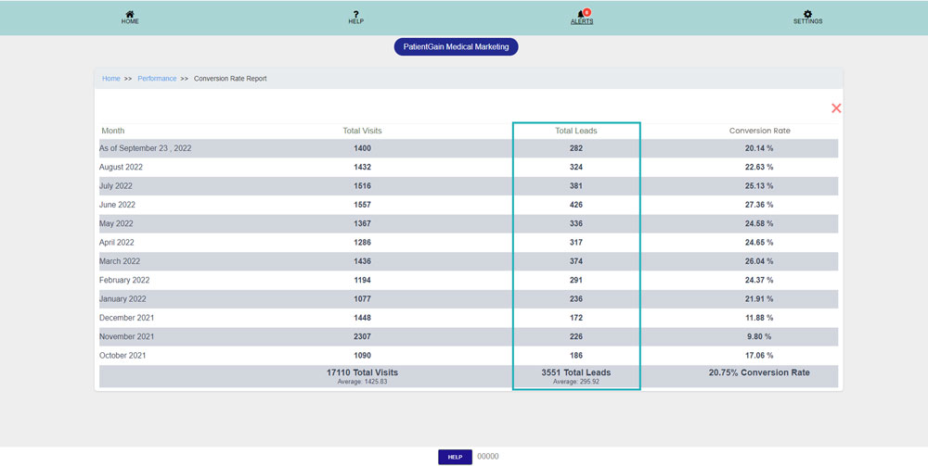Click the 3551 Total Leads summary
Viewport: 928px width, 466px height.
click(x=576, y=372)
